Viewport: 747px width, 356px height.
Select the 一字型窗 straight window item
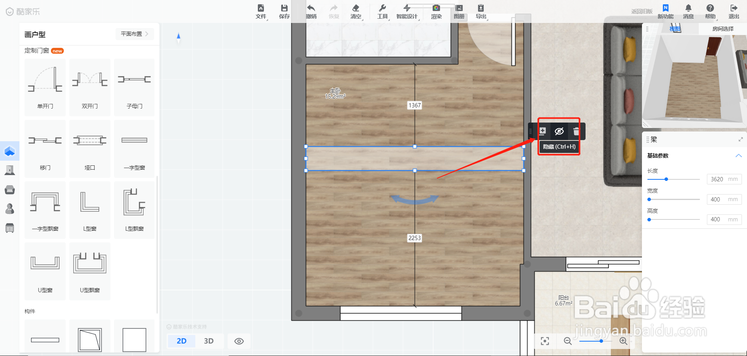click(134, 149)
